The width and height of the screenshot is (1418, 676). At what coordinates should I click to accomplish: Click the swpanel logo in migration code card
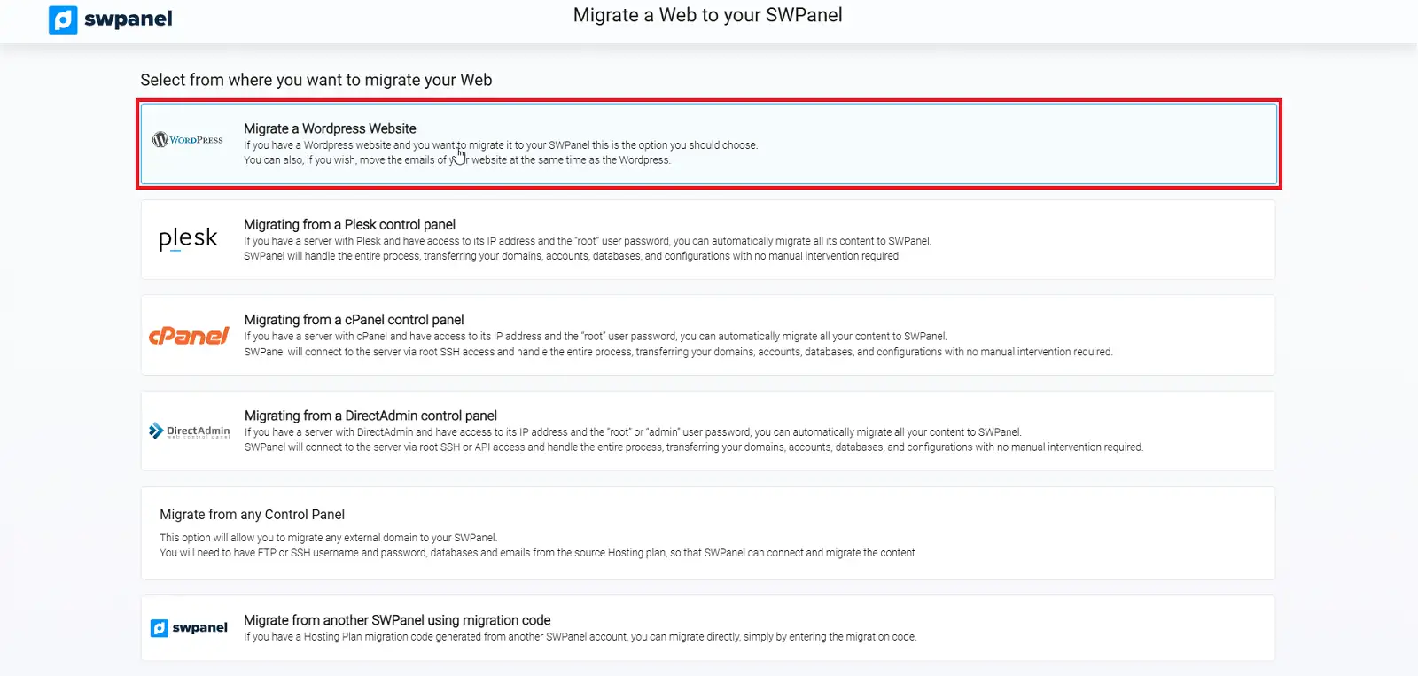click(189, 628)
